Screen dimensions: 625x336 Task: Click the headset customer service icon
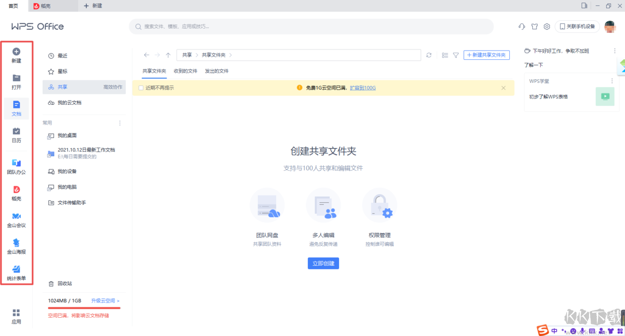(x=521, y=26)
